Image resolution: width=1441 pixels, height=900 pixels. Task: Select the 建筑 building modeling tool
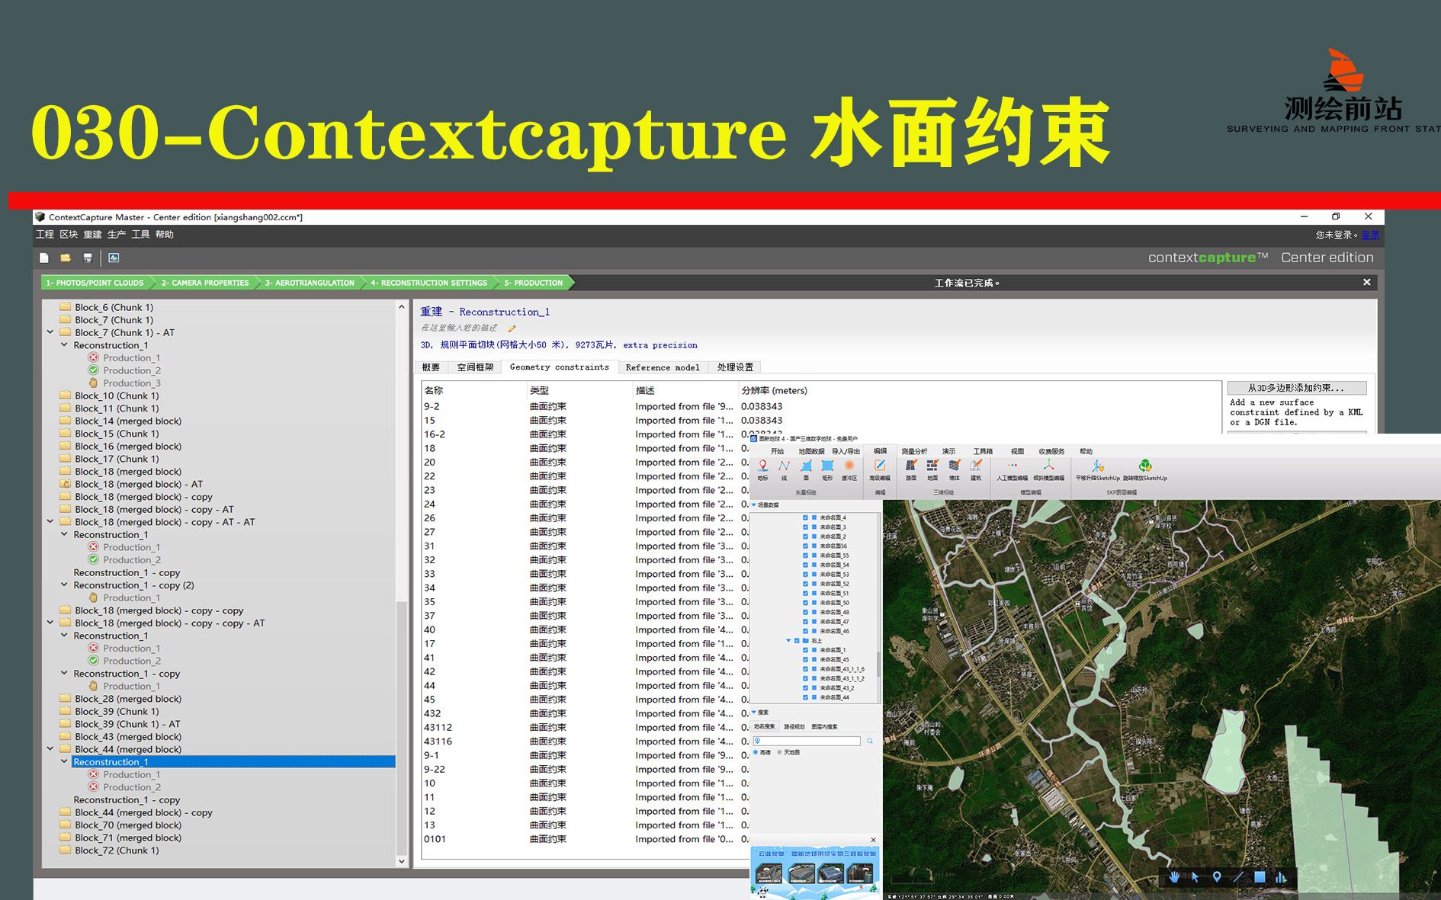(977, 464)
